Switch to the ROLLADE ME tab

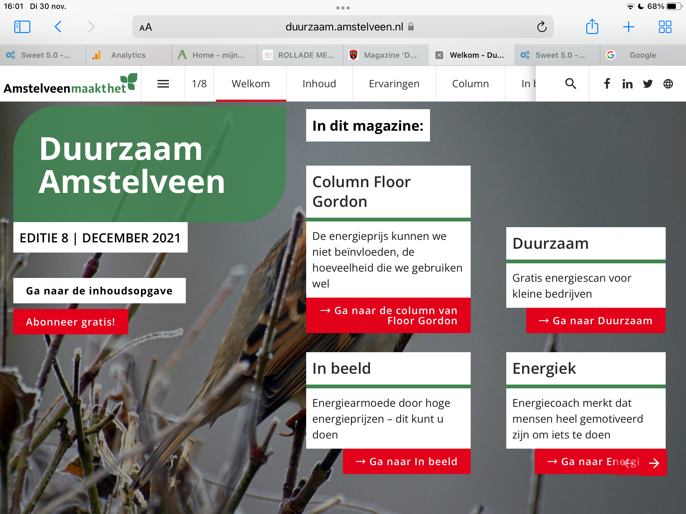(300, 55)
